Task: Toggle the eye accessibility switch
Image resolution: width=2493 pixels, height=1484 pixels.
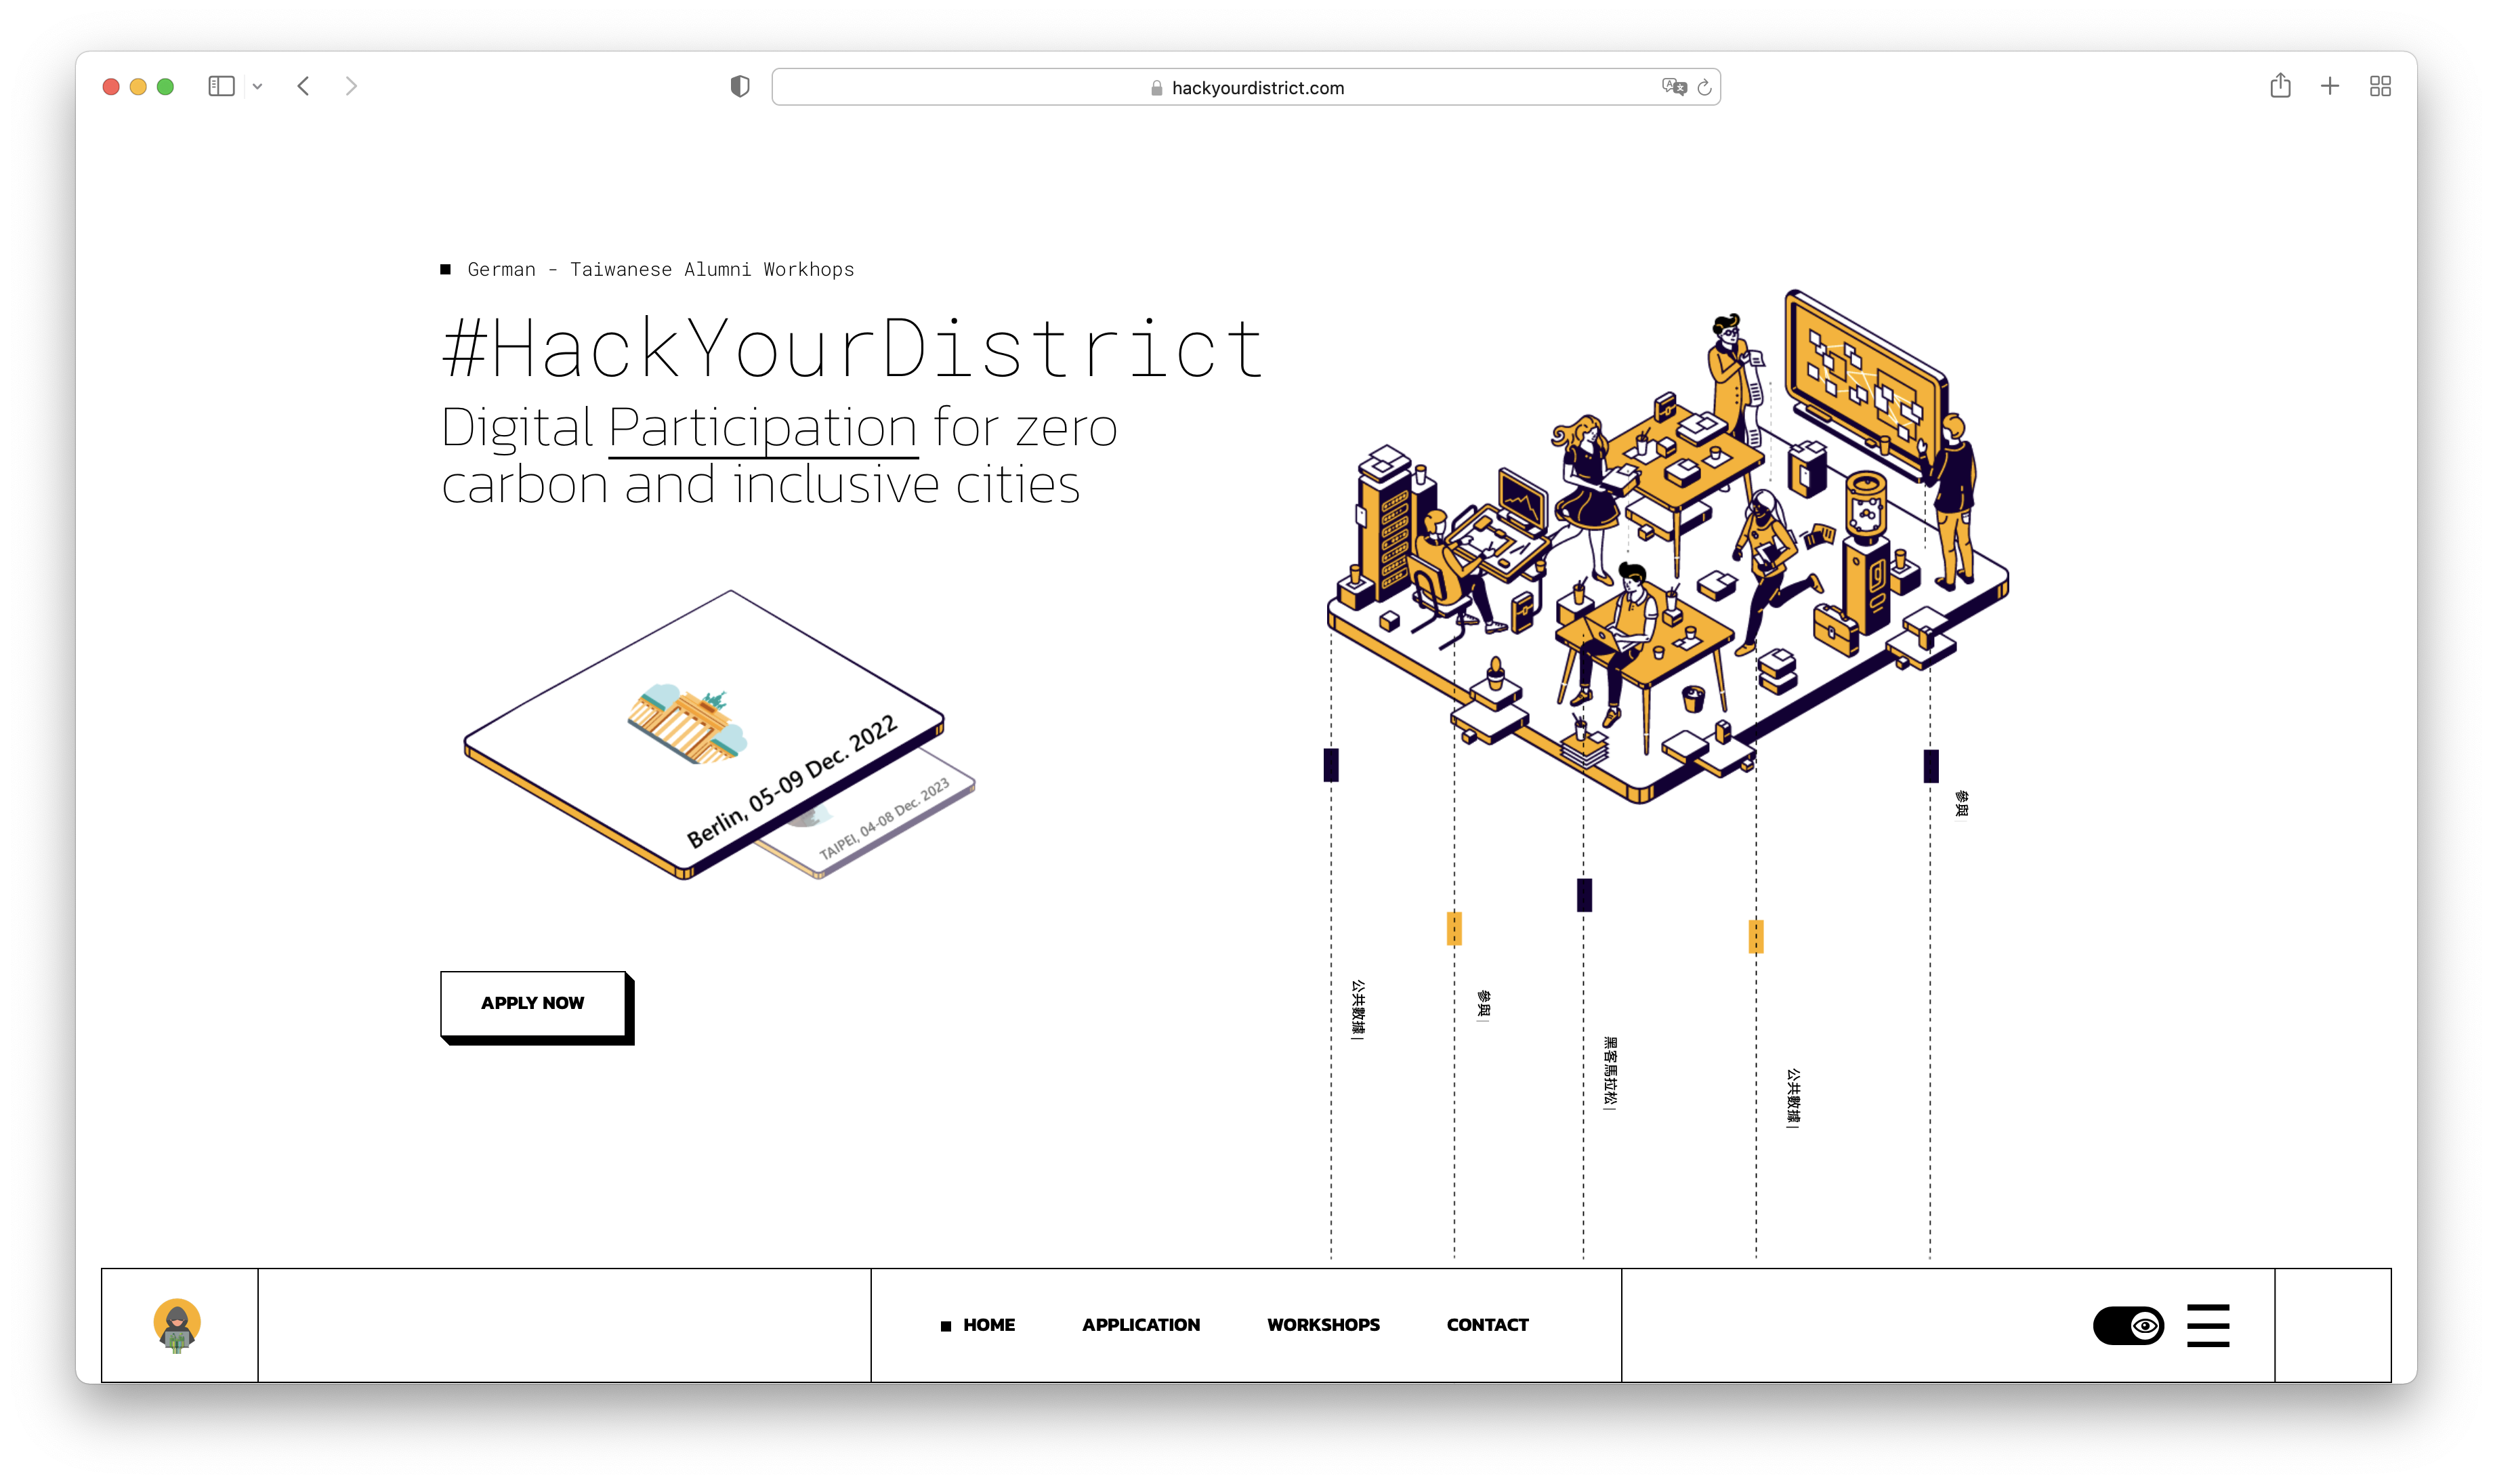Action: (x=2128, y=1325)
